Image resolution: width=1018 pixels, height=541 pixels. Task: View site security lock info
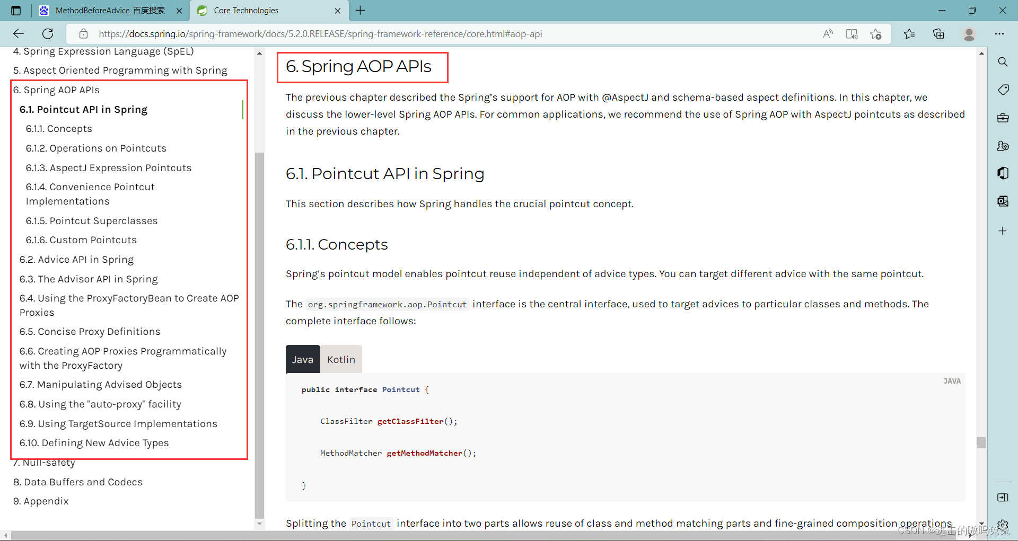pyautogui.click(x=83, y=34)
